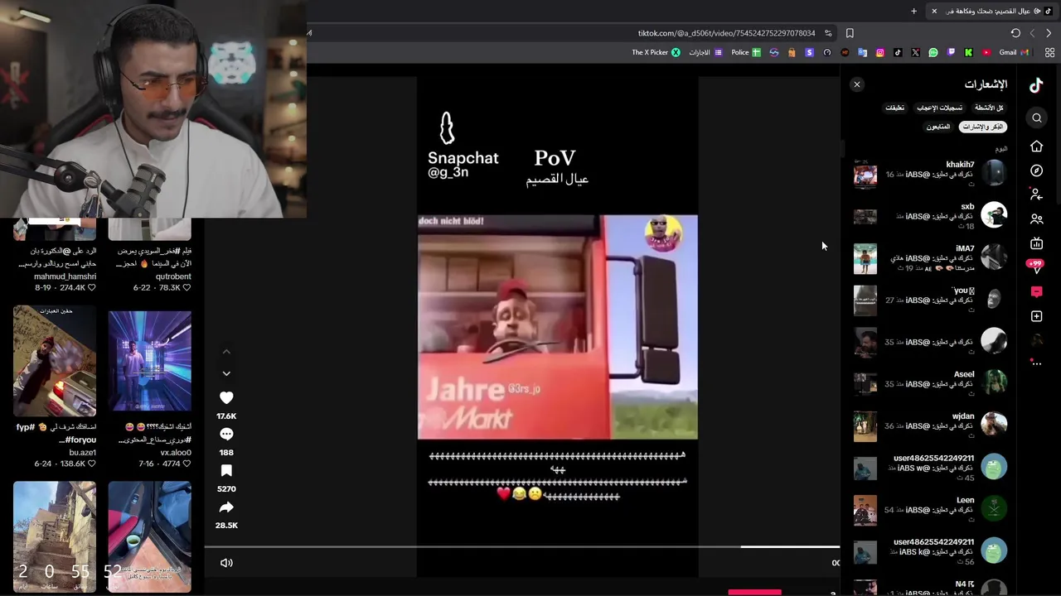Open the Friends icon in TikTok sidebar
This screenshot has height=596, width=1061.
(x=1036, y=219)
